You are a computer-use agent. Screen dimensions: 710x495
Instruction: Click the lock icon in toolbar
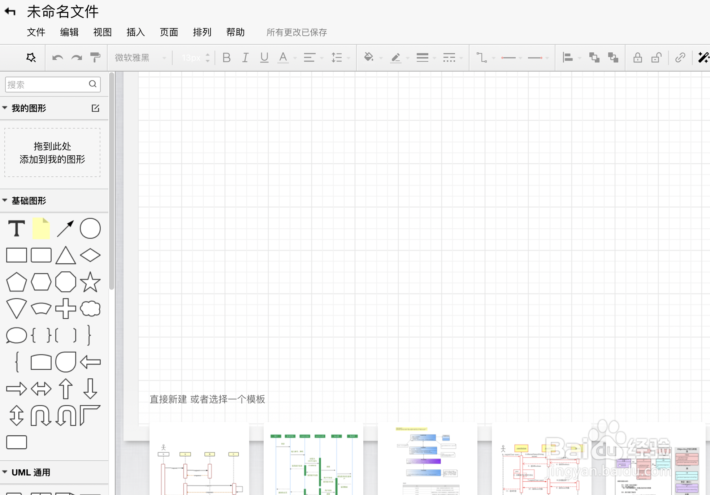637,58
